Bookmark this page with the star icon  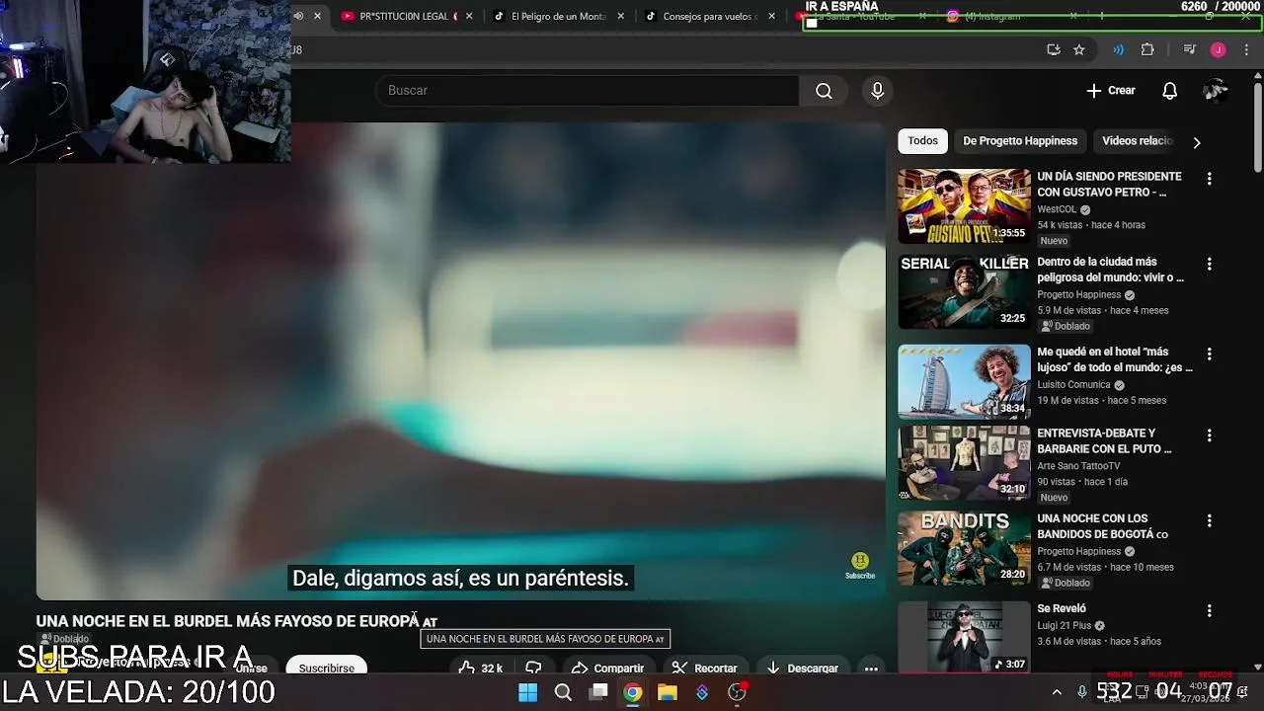coord(1079,49)
